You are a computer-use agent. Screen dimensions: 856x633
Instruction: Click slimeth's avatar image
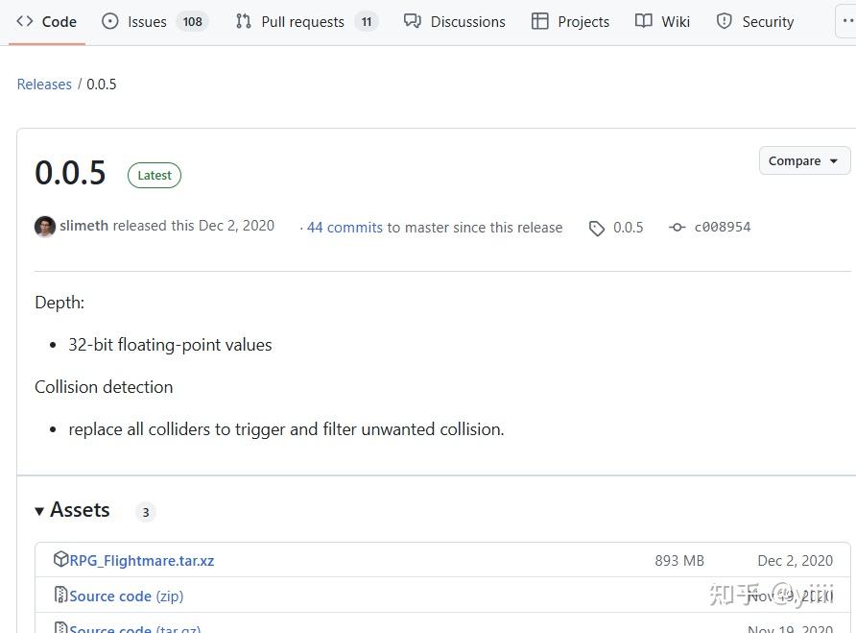[45, 227]
